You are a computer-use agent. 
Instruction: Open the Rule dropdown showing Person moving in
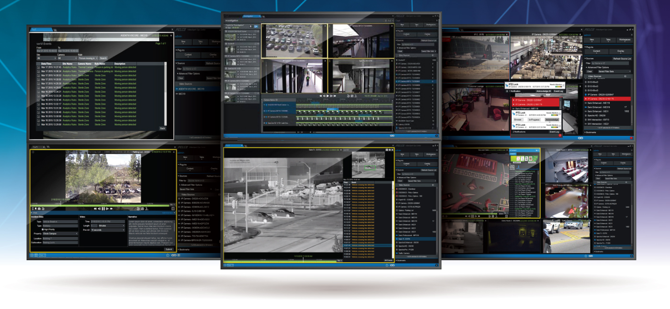(x=88, y=58)
